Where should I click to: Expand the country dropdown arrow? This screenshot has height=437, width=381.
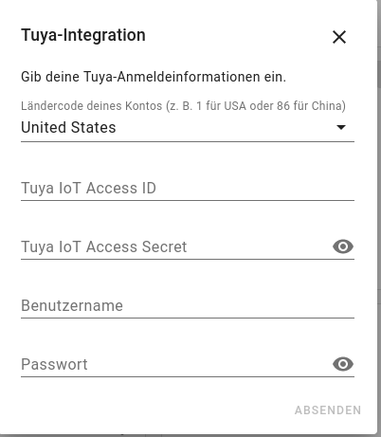(x=341, y=127)
